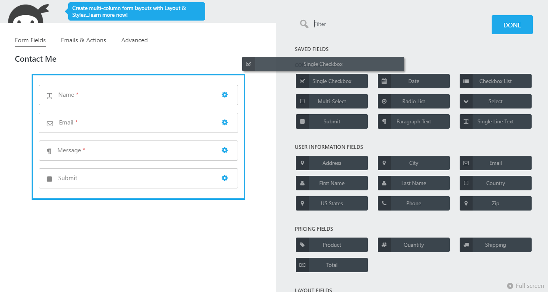
Task: Add a Submit field from common fields
Action: tap(332, 121)
